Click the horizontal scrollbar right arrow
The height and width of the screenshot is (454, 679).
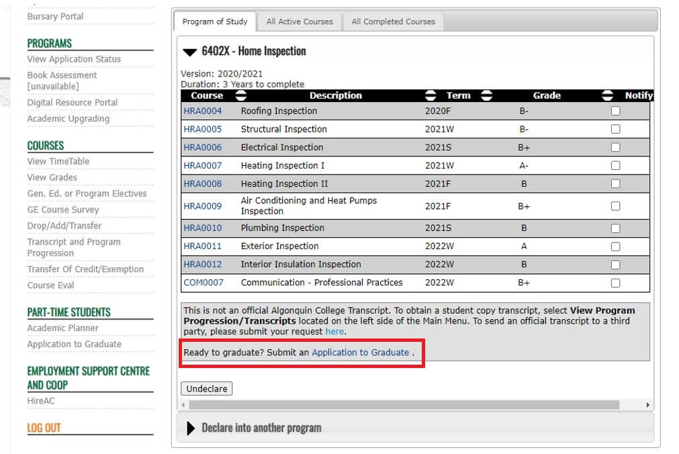(x=647, y=405)
